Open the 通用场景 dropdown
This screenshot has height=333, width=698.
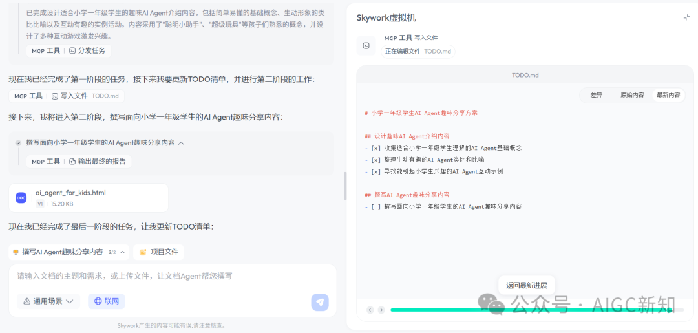coord(48,301)
